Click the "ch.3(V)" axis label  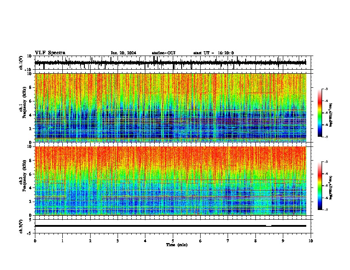point(21,226)
